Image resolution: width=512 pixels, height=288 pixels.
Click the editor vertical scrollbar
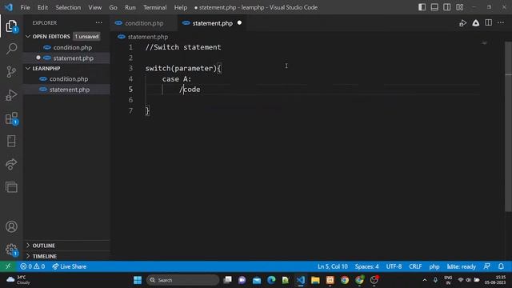(509, 127)
